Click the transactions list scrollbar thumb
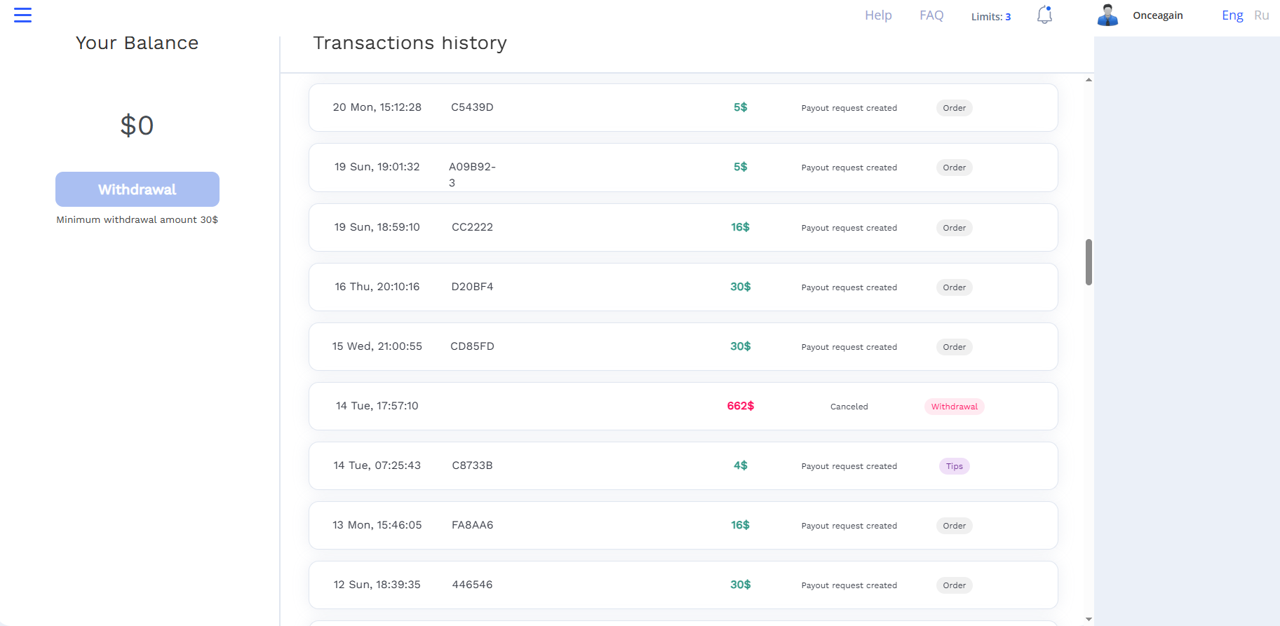The width and height of the screenshot is (1280, 626). 1089,262
